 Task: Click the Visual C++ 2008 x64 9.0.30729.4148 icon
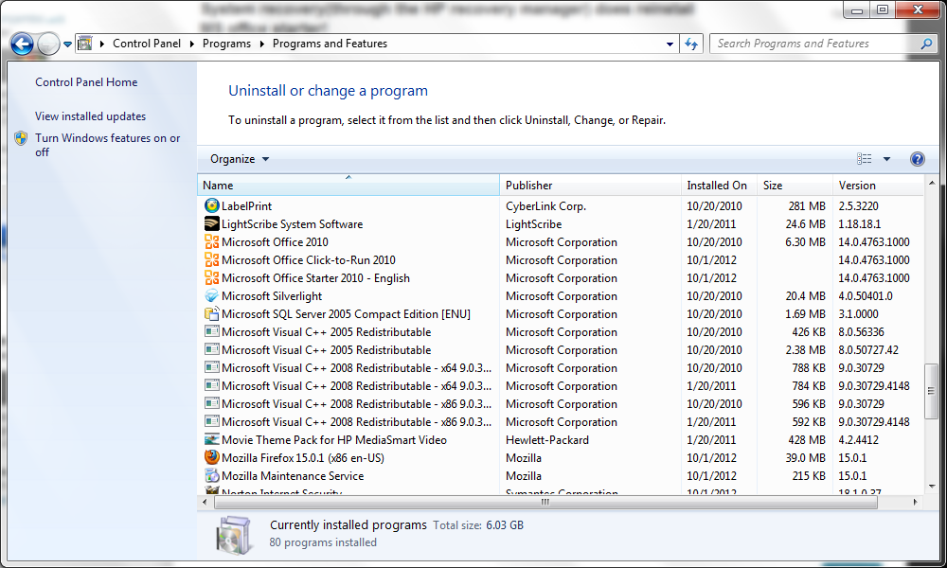(x=211, y=385)
